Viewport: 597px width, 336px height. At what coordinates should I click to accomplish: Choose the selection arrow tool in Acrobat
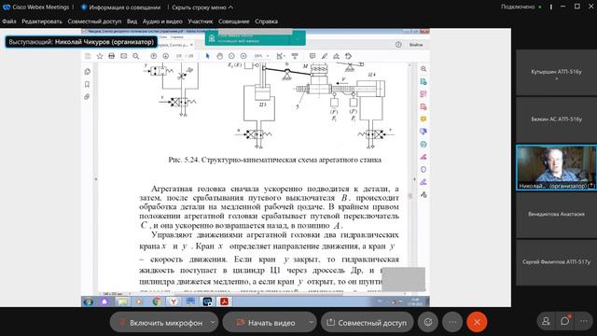(207, 56)
